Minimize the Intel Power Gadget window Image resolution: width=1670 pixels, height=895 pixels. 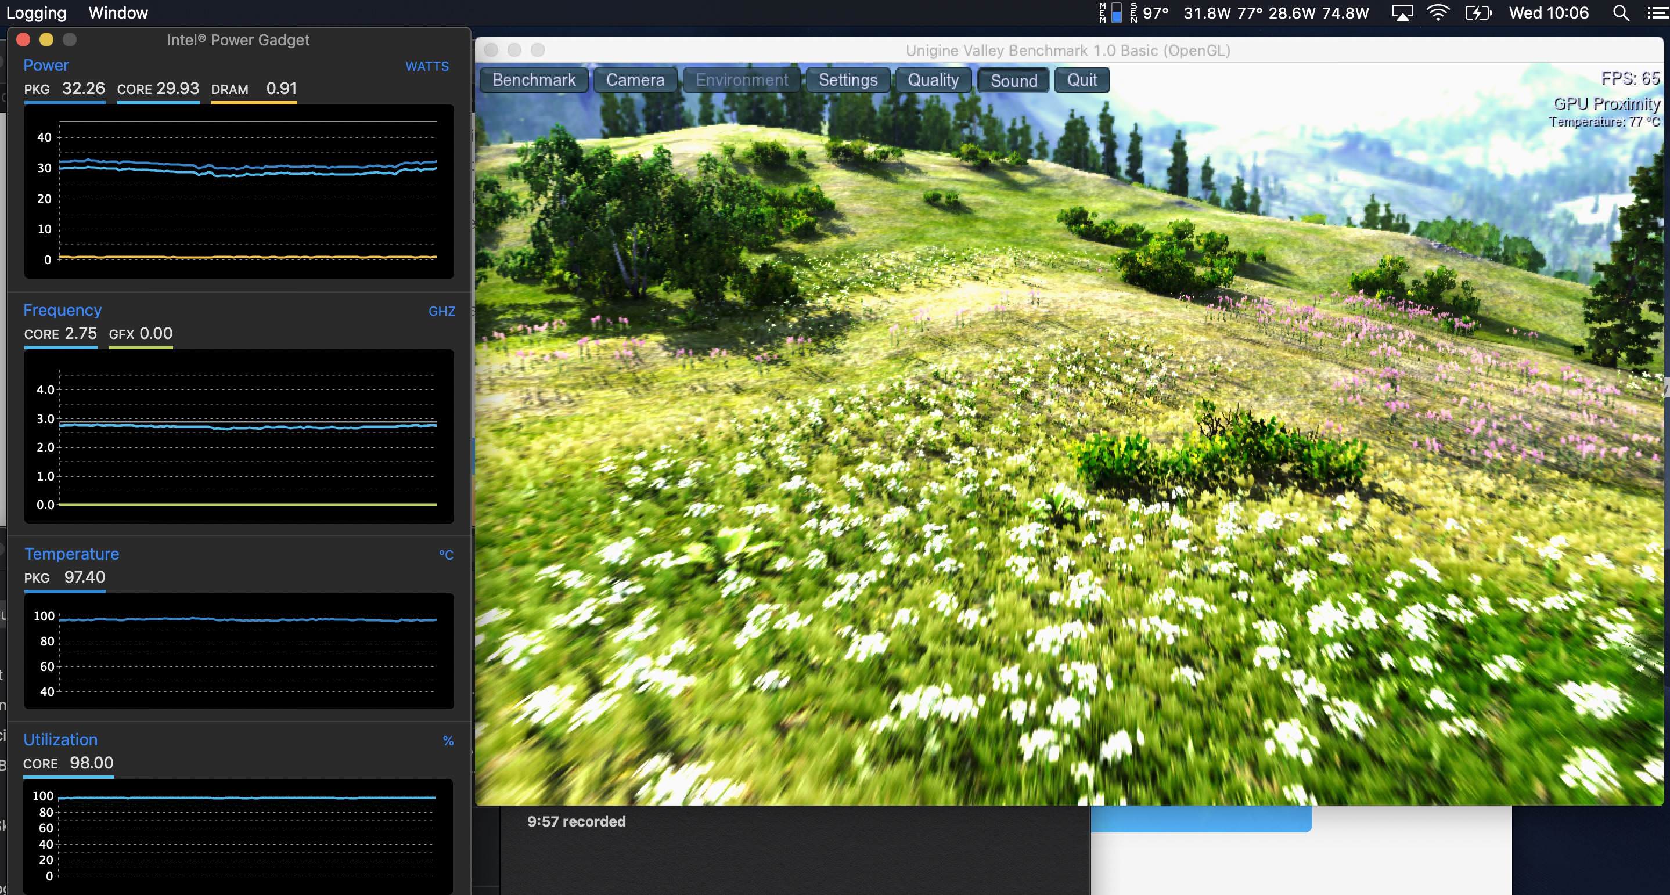pos(46,39)
